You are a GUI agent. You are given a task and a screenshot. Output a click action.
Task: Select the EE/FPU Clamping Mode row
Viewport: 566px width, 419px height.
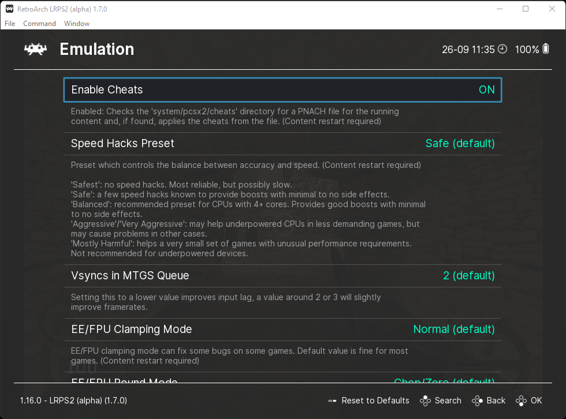[282, 330]
